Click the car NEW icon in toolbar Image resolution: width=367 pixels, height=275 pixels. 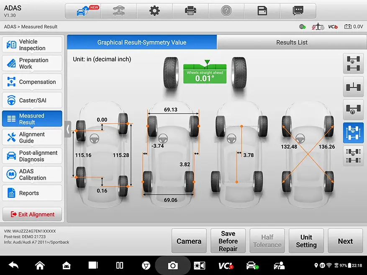click(x=83, y=11)
